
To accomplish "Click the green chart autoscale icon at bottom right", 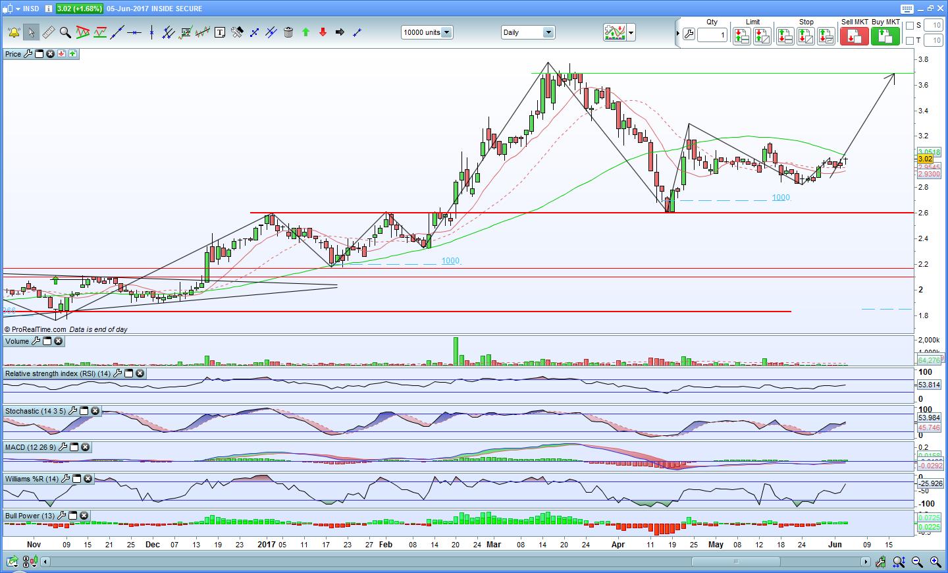I will tap(882, 562).
